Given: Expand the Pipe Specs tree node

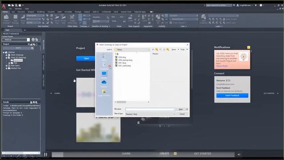Looking at the screenshot, I should coord(7,66).
